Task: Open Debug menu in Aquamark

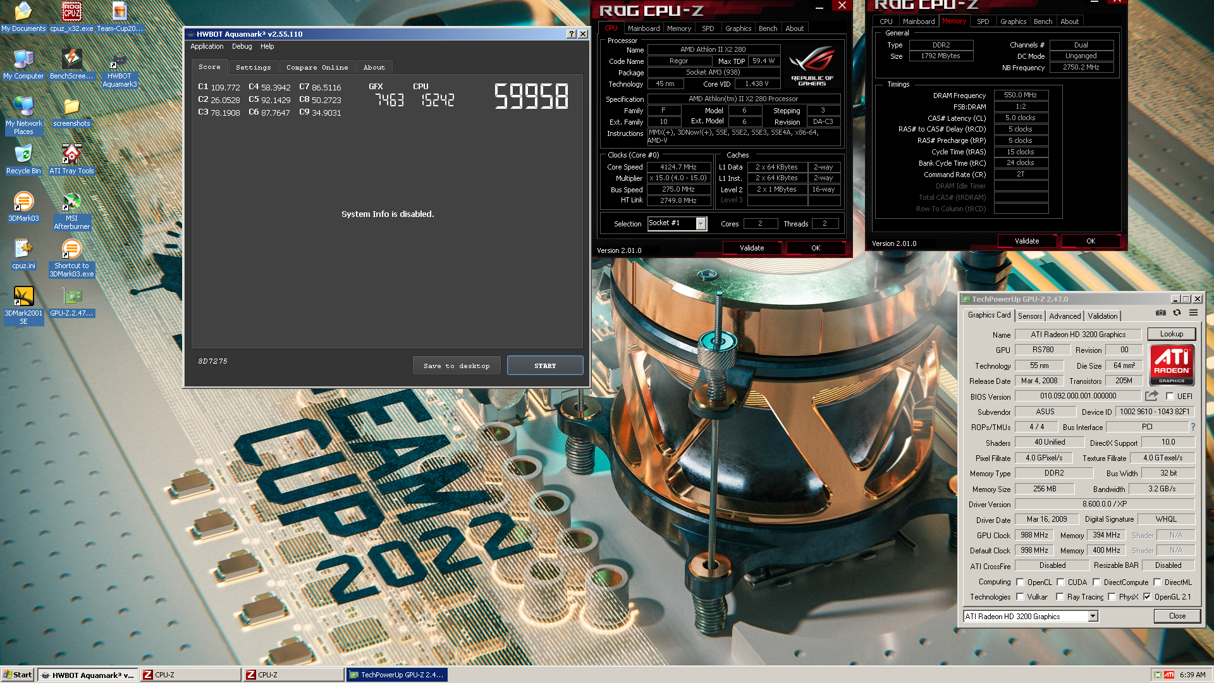Action: tap(242, 47)
